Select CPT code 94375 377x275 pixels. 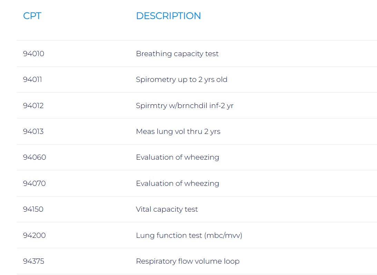point(34,261)
